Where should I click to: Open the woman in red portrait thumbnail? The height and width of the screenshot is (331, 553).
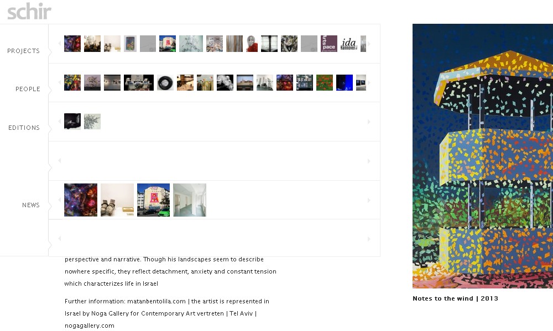tap(252, 44)
